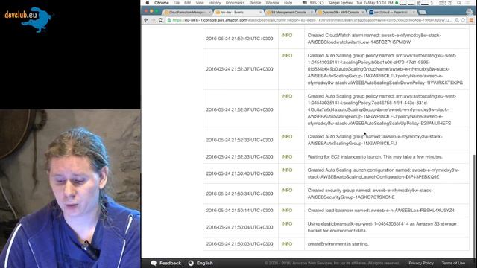
Task: Click INFO label on createEnvironment row
Action: tap(287, 244)
